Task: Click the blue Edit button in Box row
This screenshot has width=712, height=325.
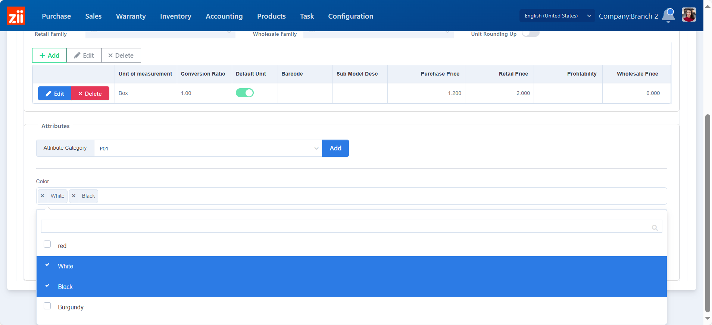Action: (x=55, y=93)
